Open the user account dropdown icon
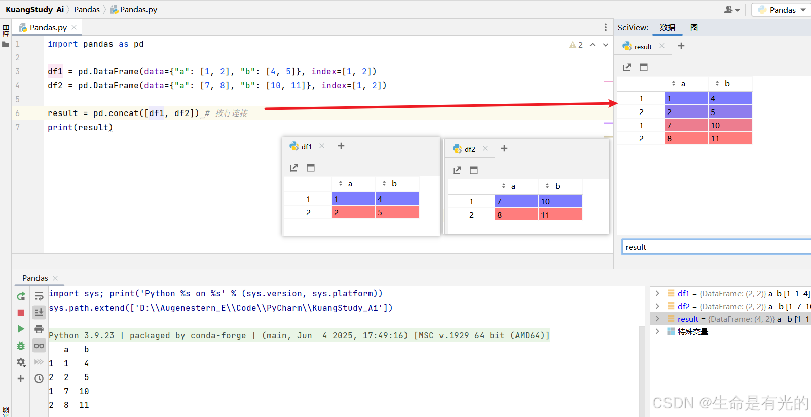 click(732, 10)
